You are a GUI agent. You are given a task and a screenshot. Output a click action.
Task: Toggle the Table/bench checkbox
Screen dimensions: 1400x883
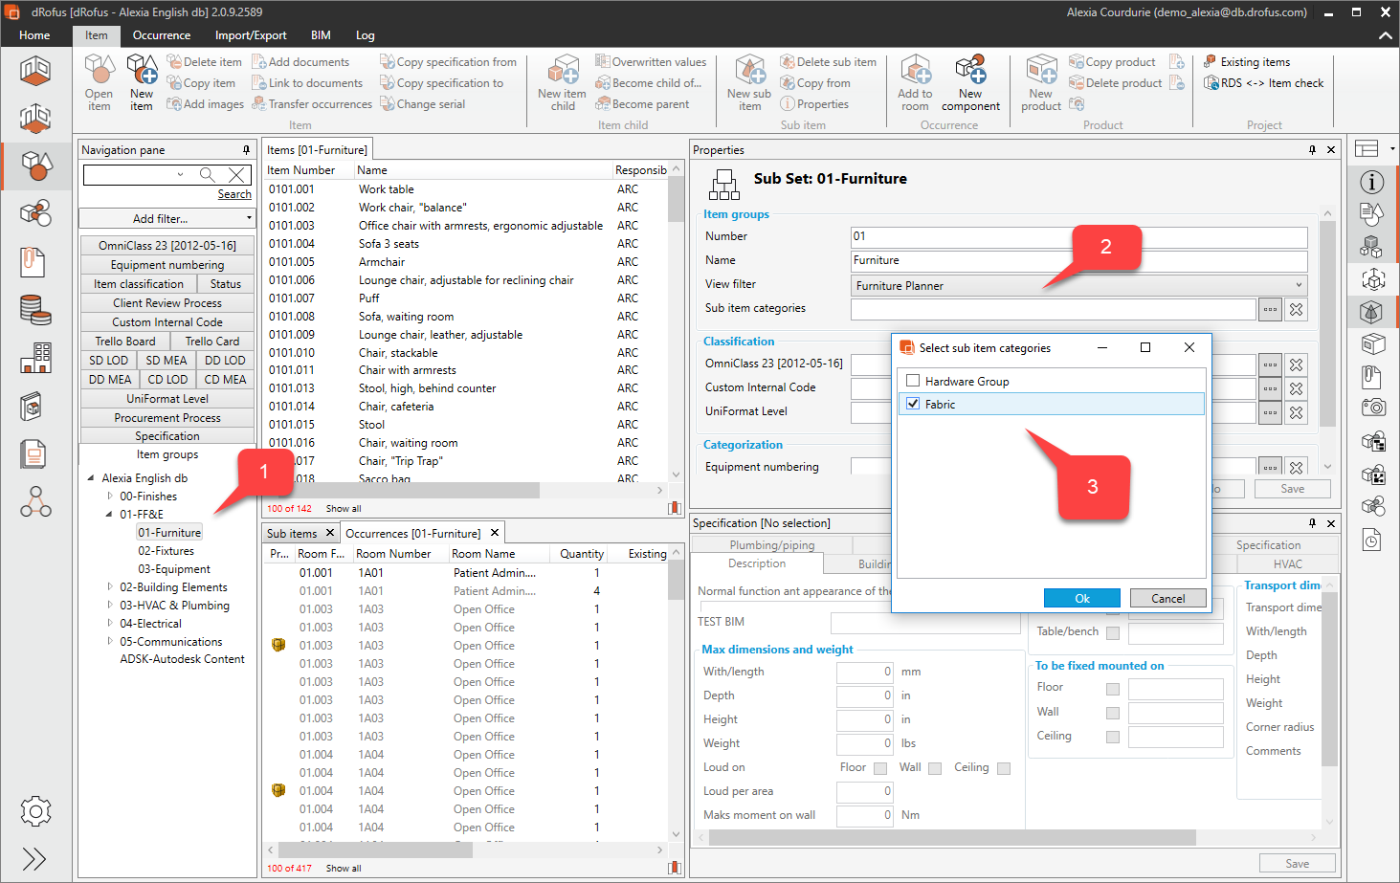click(x=1113, y=632)
